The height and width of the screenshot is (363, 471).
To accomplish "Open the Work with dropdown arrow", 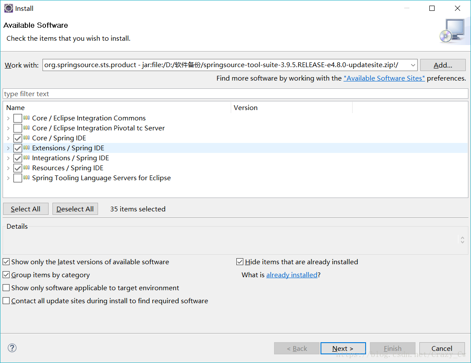I will click(x=413, y=65).
